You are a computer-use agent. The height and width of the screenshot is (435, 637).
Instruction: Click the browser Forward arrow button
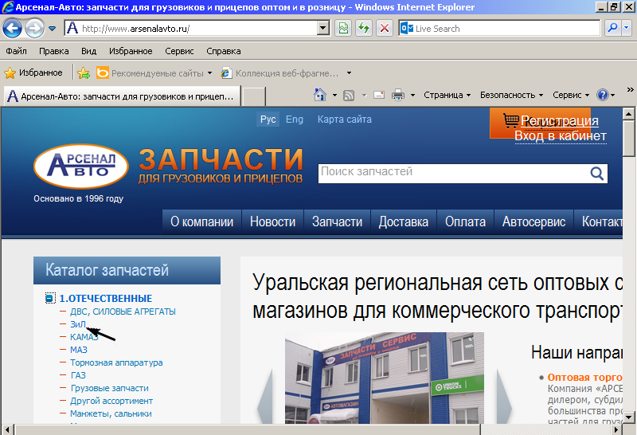click(34, 29)
